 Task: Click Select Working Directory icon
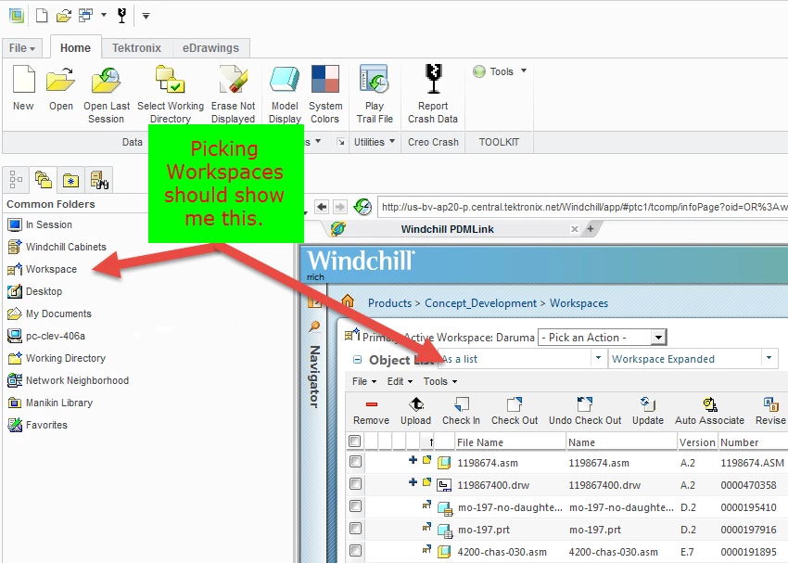[171, 80]
